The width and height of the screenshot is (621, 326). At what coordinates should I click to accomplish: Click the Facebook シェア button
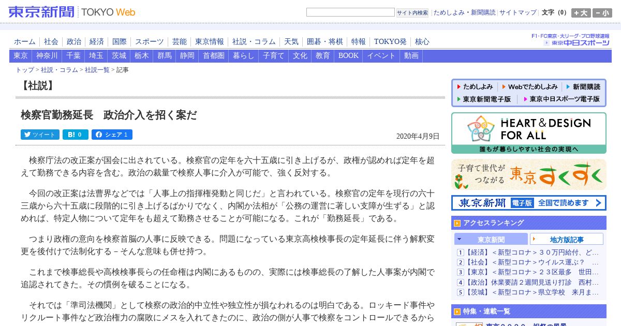[x=112, y=135]
